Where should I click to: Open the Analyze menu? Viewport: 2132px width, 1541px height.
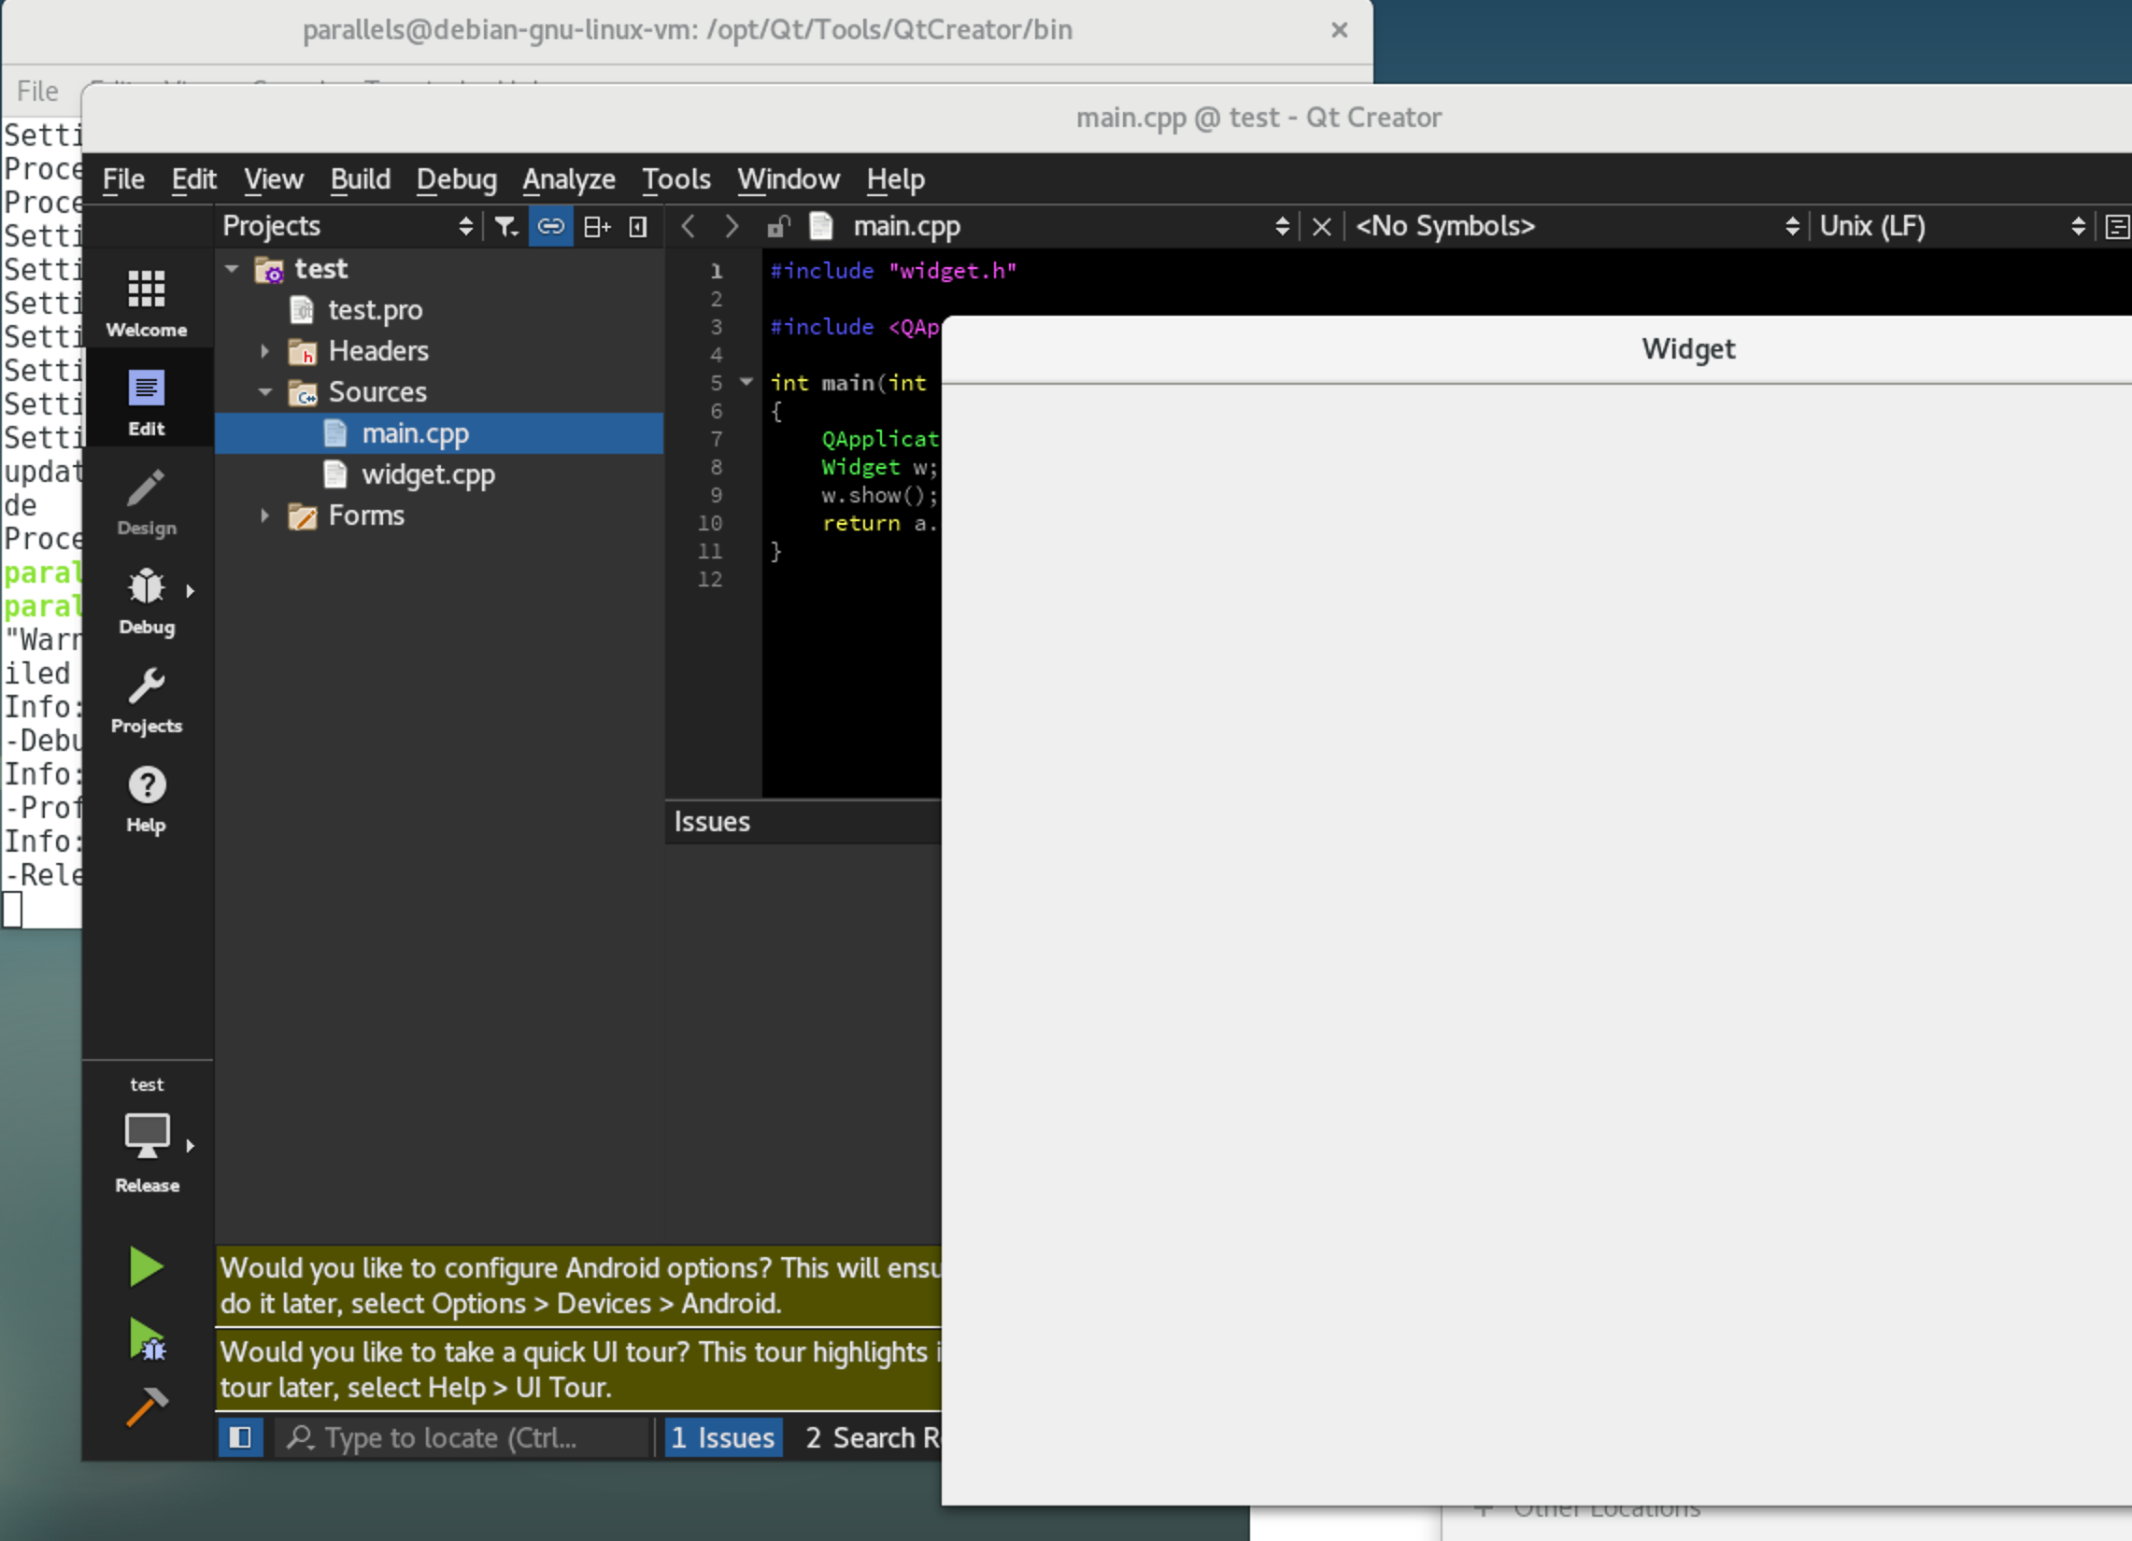tap(569, 179)
